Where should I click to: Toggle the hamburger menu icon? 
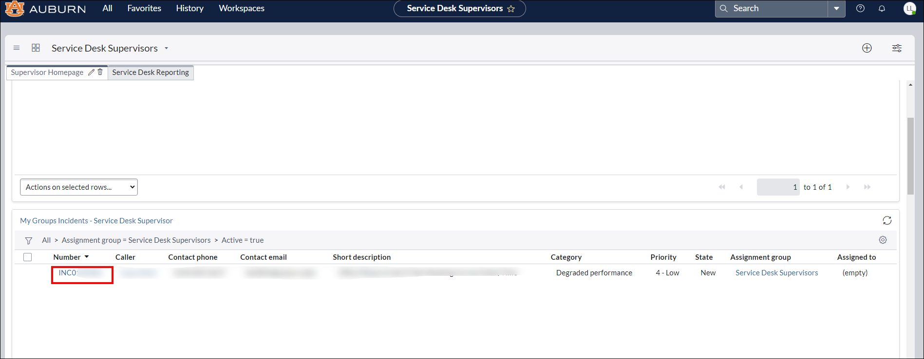coord(17,48)
